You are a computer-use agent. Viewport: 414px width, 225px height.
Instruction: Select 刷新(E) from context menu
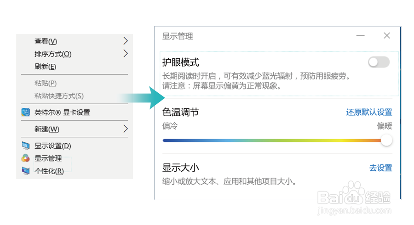(45, 67)
